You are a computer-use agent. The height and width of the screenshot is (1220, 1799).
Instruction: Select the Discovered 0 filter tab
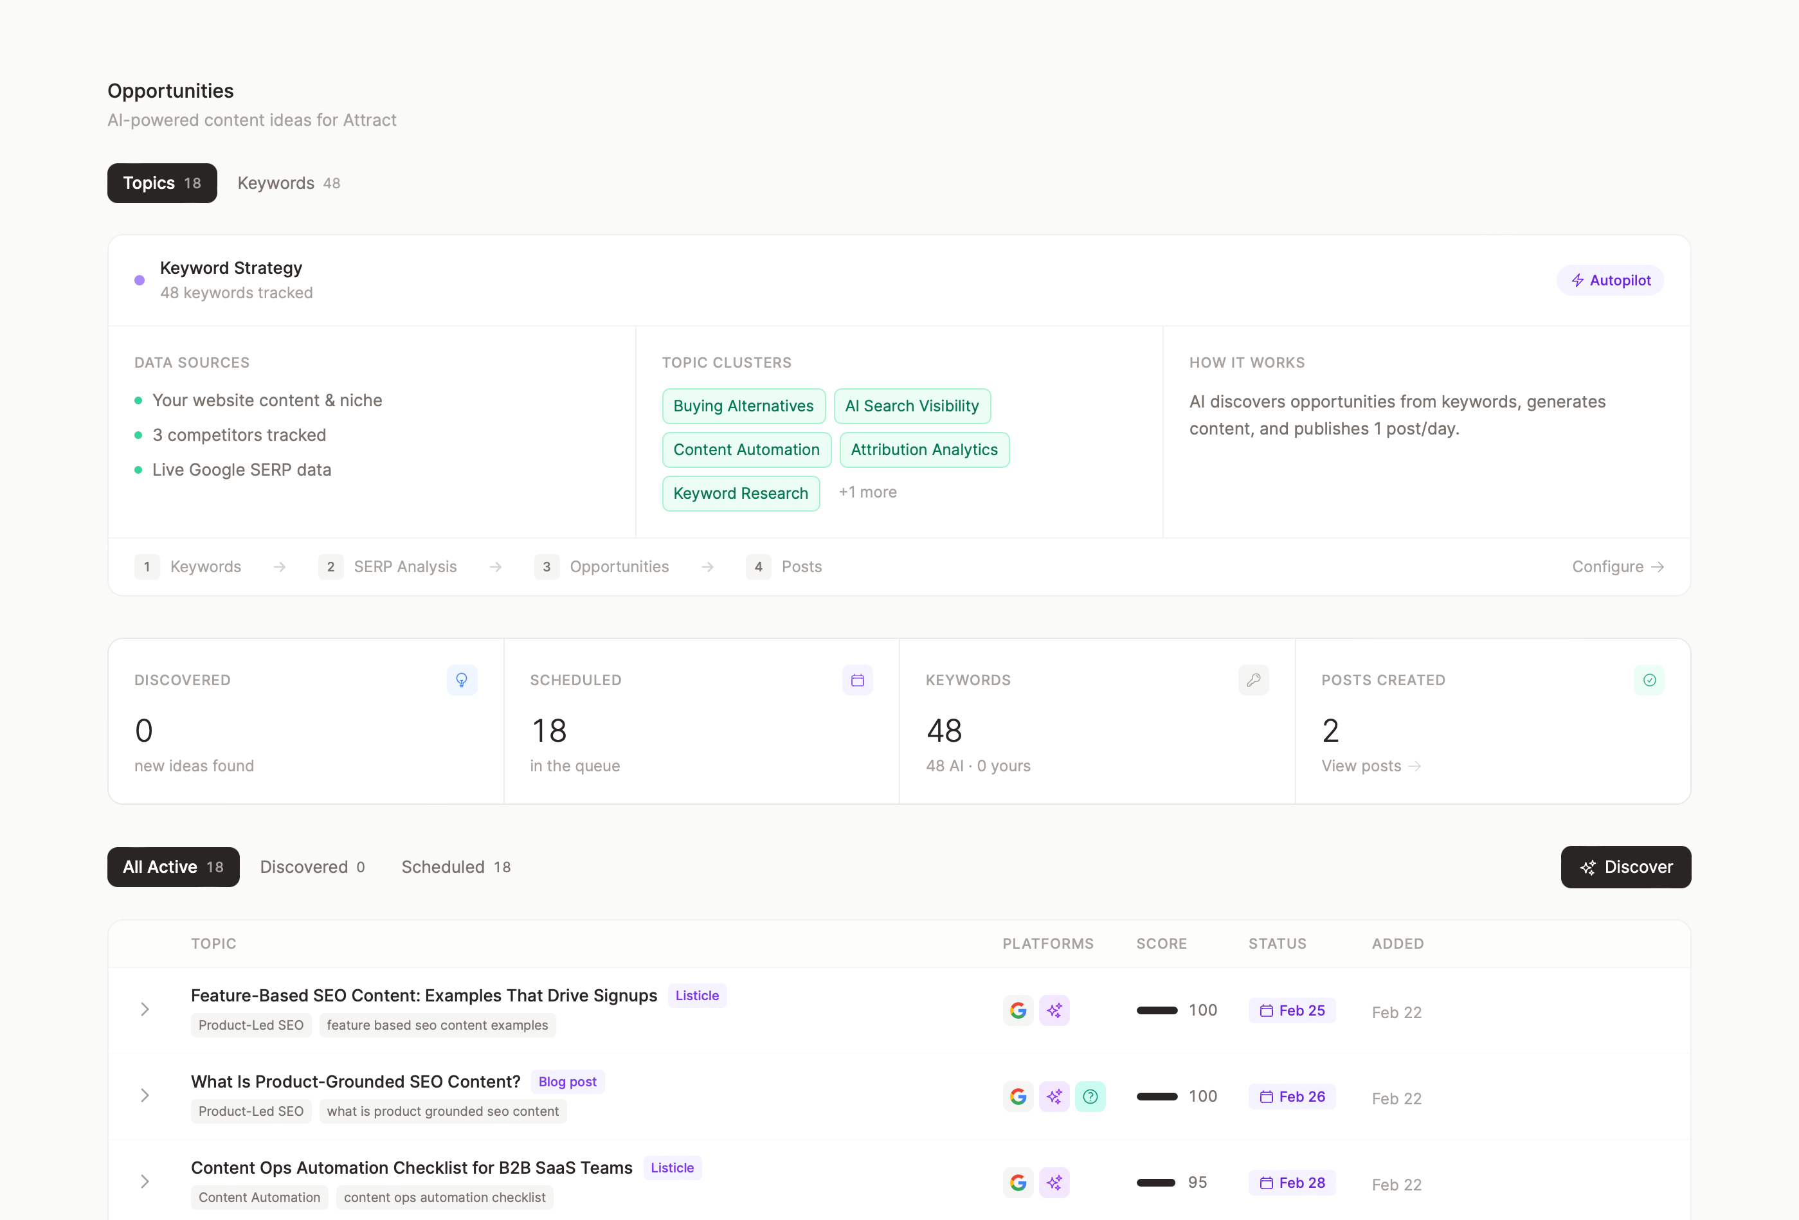click(312, 867)
